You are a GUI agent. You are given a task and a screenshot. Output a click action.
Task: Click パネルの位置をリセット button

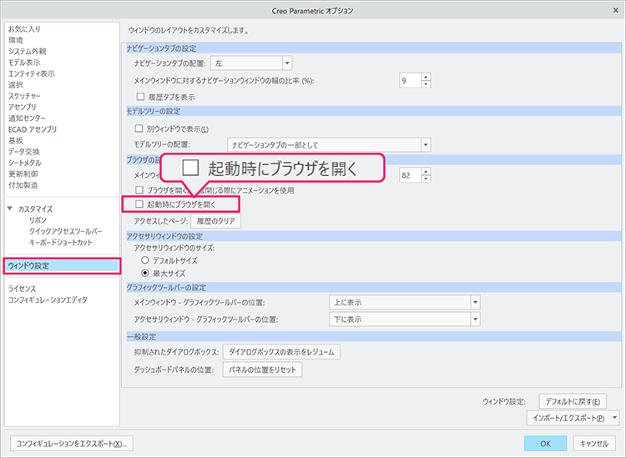coord(262,370)
